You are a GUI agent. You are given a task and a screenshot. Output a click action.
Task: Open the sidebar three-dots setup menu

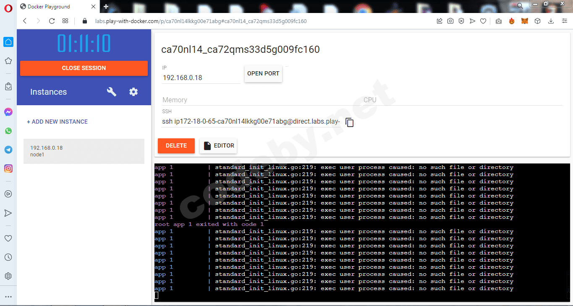(x=8, y=297)
